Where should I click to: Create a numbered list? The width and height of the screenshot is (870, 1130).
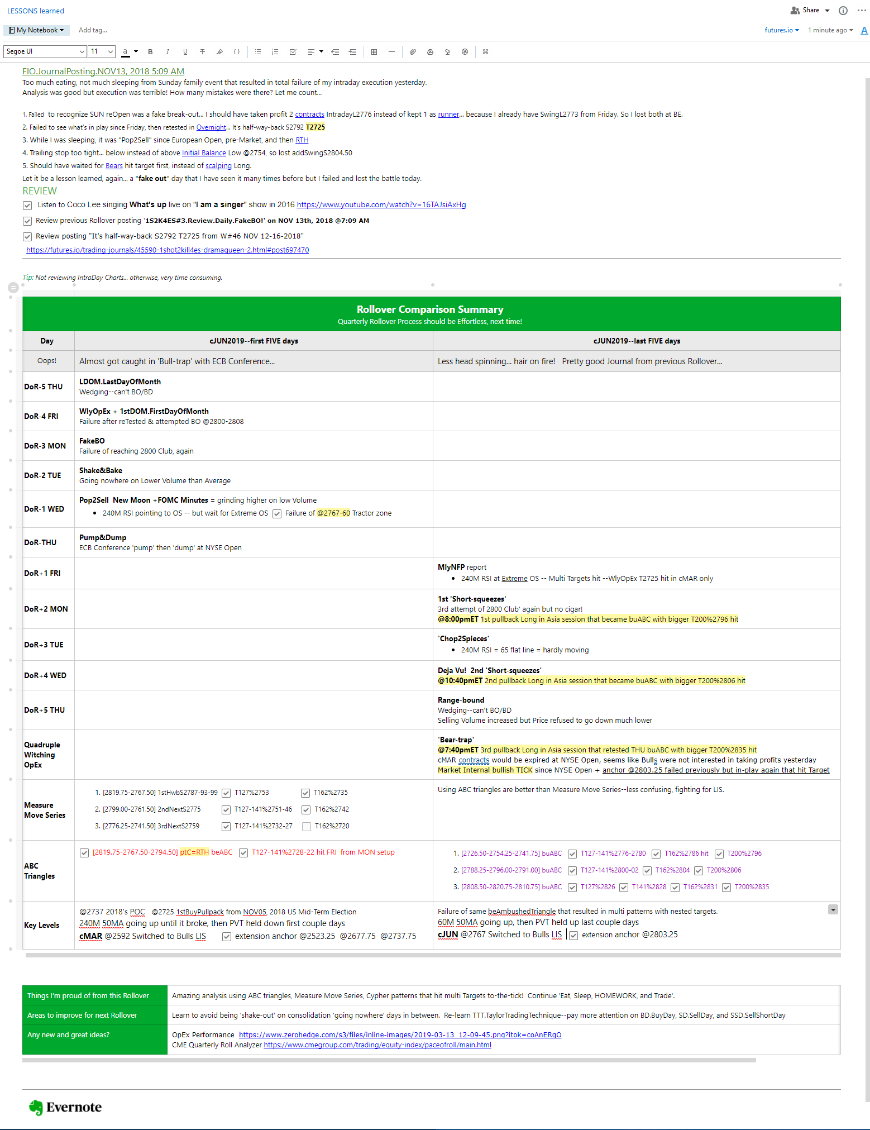click(275, 52)
